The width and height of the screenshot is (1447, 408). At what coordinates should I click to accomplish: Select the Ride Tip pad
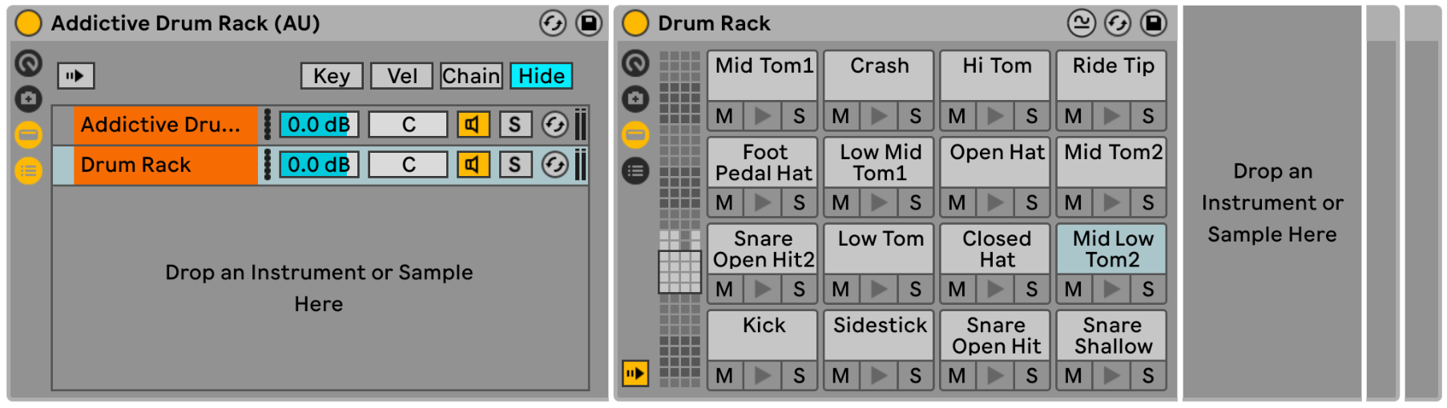point(1112,76)
